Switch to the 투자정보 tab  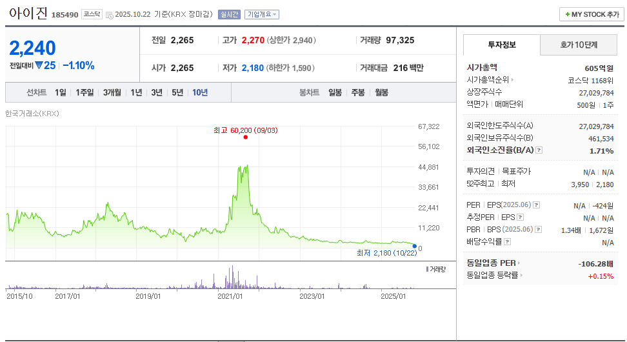coord(502,45)
